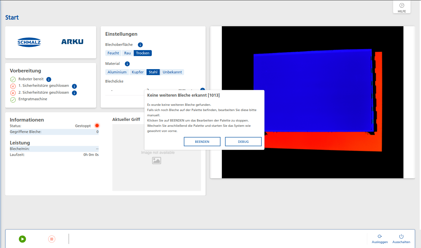Click the Ausschalten power icon
Image resolution: width=421 pixels, height=248 pixels.
pyautogui.click(x=401, y=237)
